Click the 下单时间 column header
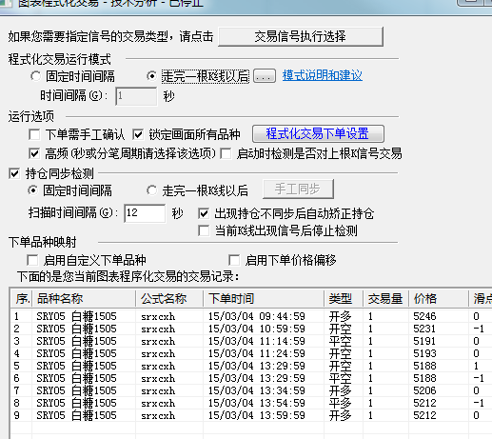Screen dimensions: 492x439 (264, 299)
